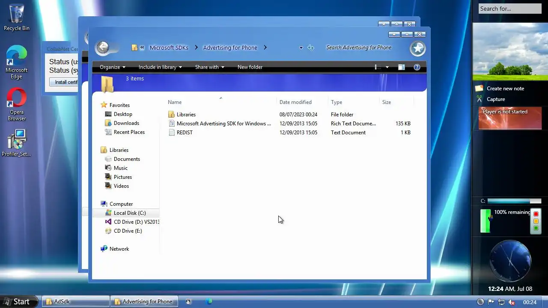The width and height of the screenshot is (548, 308).
Task: Toggle the preview pane
Action: [401, 67]
